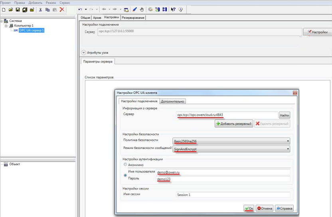Click the Undo arrow icon
The height and width of the screenshot is (217, 332).
click(81, 10)
